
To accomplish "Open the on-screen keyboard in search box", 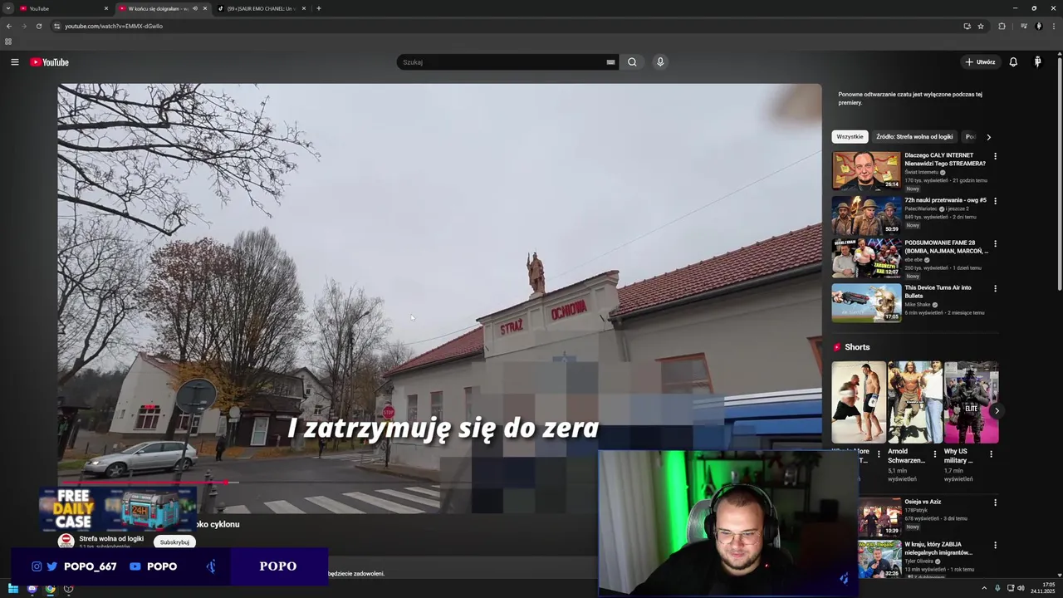I will coord(610,62).
